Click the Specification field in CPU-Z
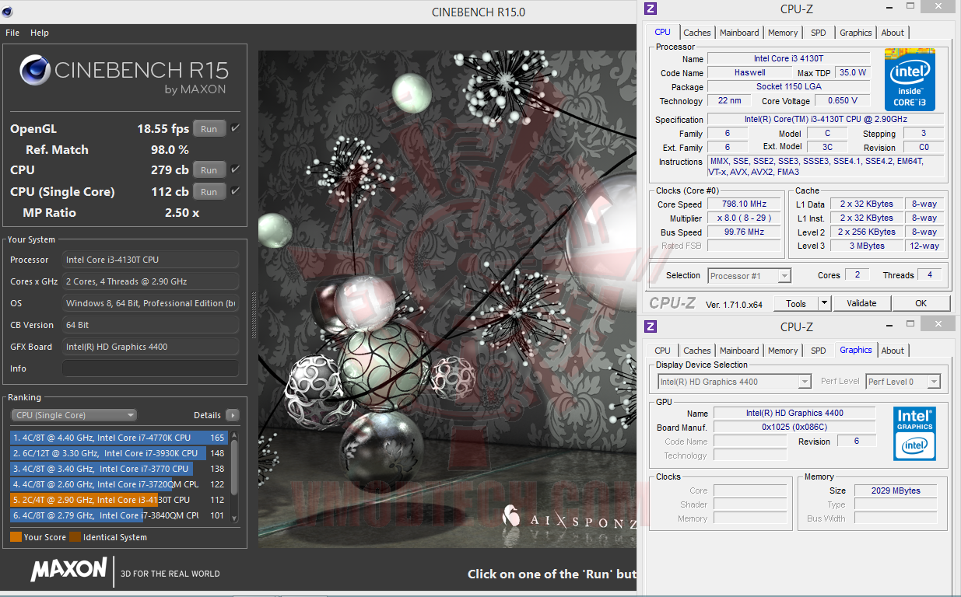Viewport: 961px width, 597px height. [826, 120]
